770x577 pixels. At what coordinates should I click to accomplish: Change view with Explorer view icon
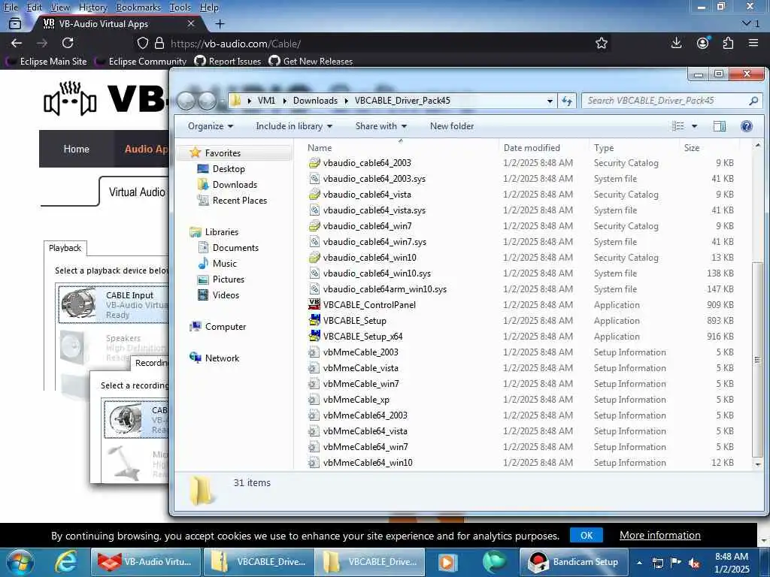pyautogui.click(x=678, y=126)
